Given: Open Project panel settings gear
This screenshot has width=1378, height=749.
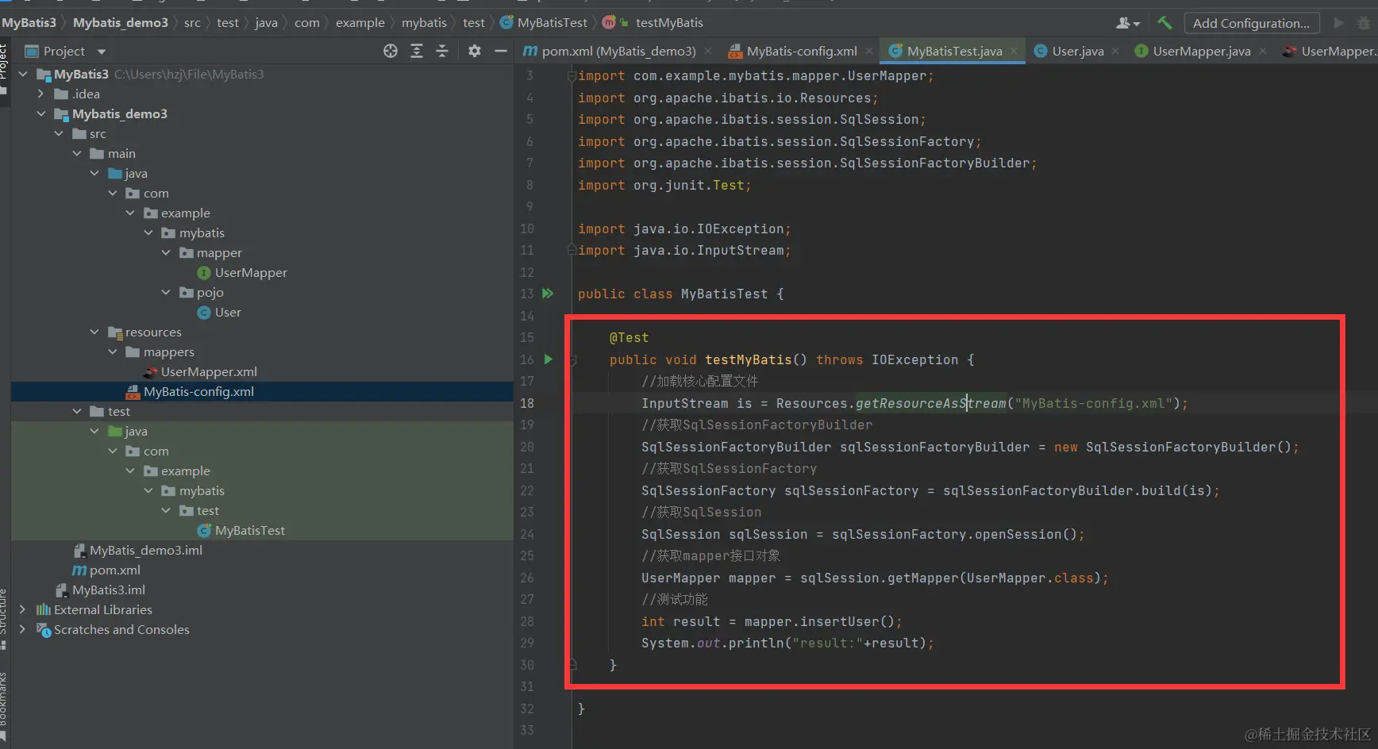Looking at the screenshot, I should tap(475, 51).
